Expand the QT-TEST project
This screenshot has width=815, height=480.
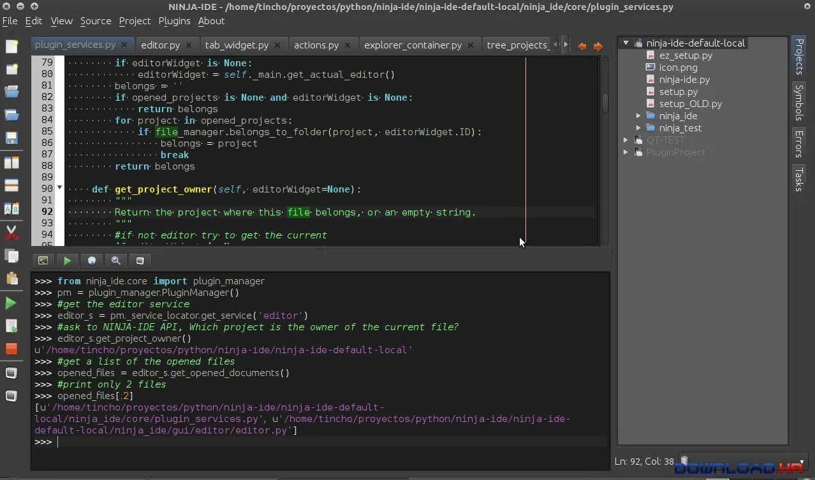[x=626, y=140]
